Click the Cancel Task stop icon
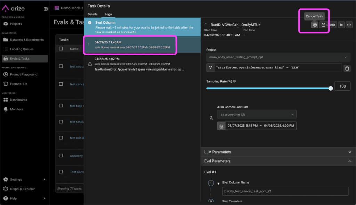356x205 pixels. [315, 25]
